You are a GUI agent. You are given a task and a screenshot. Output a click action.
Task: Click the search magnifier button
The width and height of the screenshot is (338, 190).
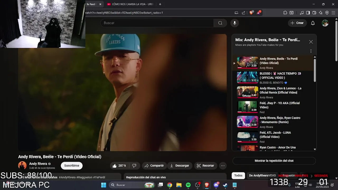pyautogui.click(x=220, y=23)
